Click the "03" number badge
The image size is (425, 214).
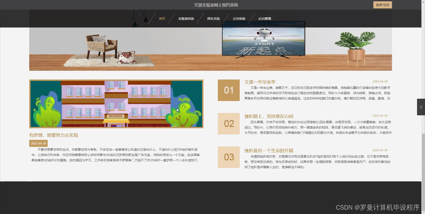[x=229, y=157]
